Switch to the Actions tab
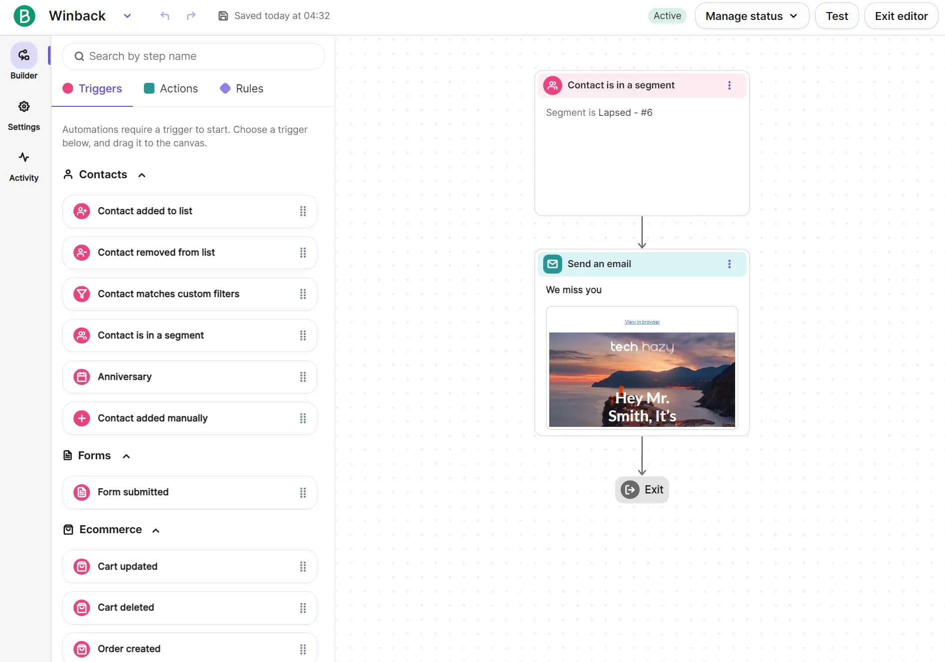 171,89
